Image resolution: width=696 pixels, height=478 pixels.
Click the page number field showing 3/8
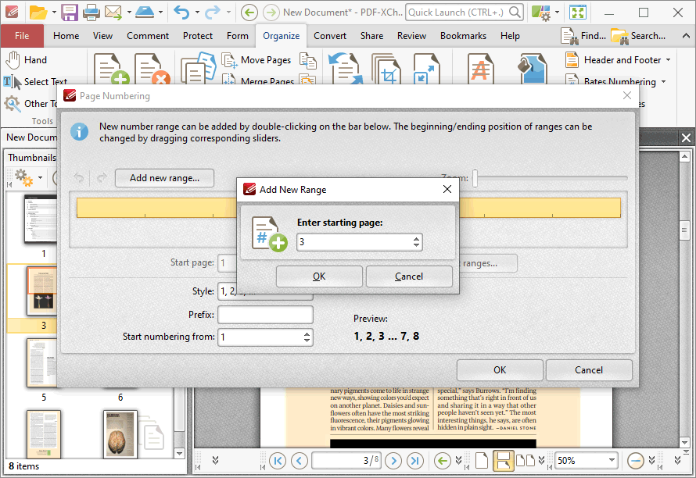coord(346,461)
